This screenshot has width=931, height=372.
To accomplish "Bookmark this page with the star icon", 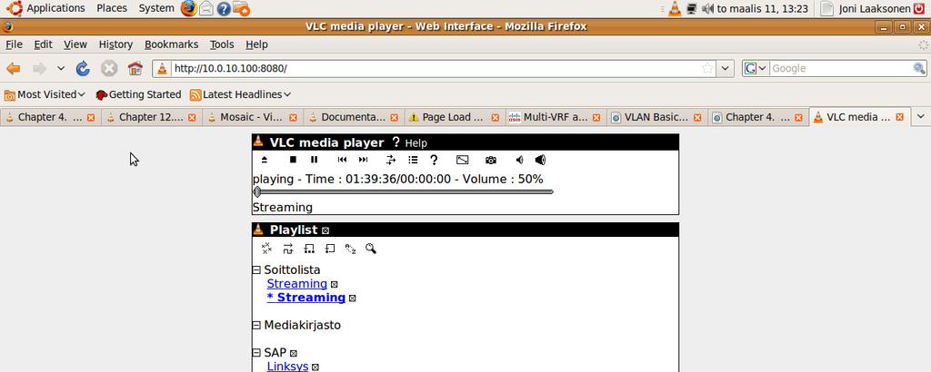I will coord(707,69).
